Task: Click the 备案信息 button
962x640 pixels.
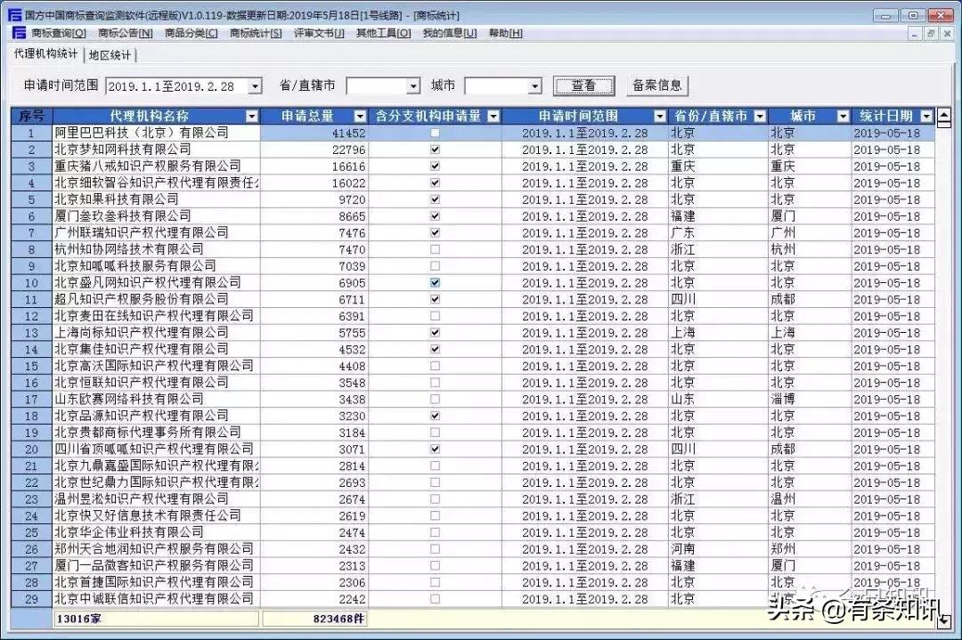Action: coord(658,85)
